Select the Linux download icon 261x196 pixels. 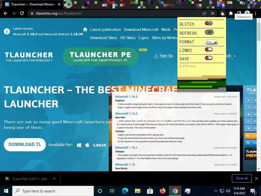click(100, 145)
